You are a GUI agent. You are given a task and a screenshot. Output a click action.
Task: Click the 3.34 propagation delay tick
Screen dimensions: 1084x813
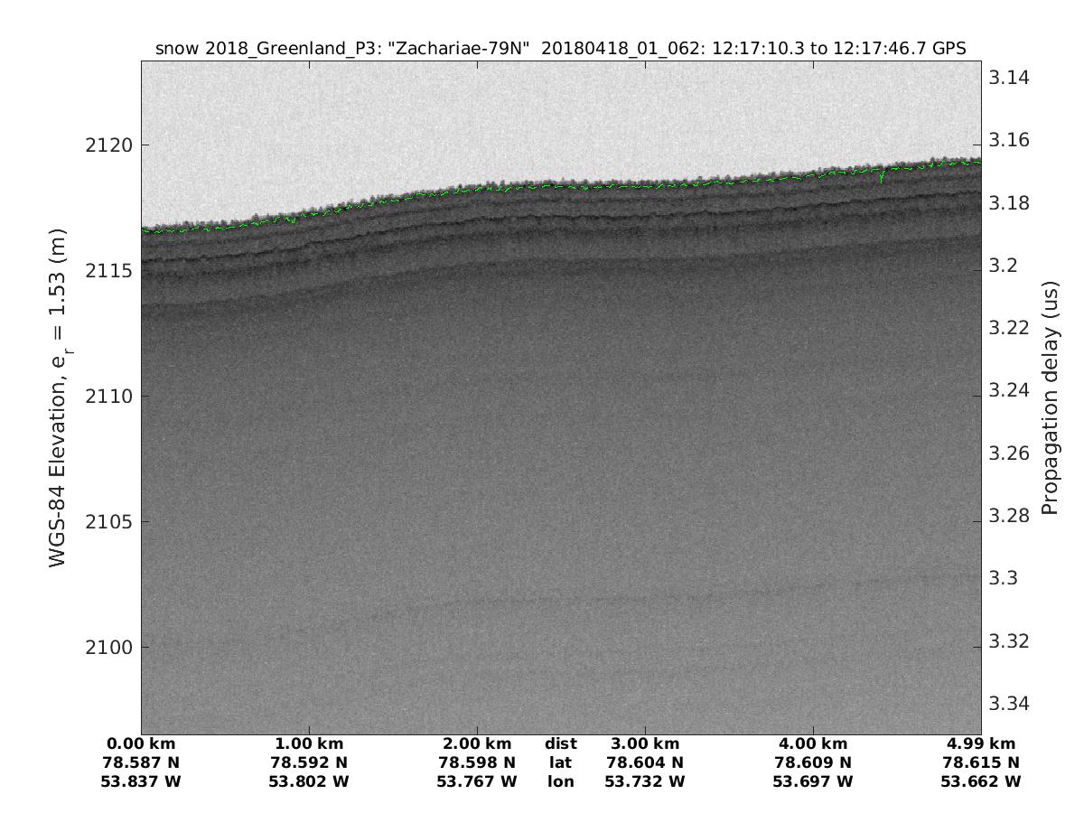[1009, 704]
